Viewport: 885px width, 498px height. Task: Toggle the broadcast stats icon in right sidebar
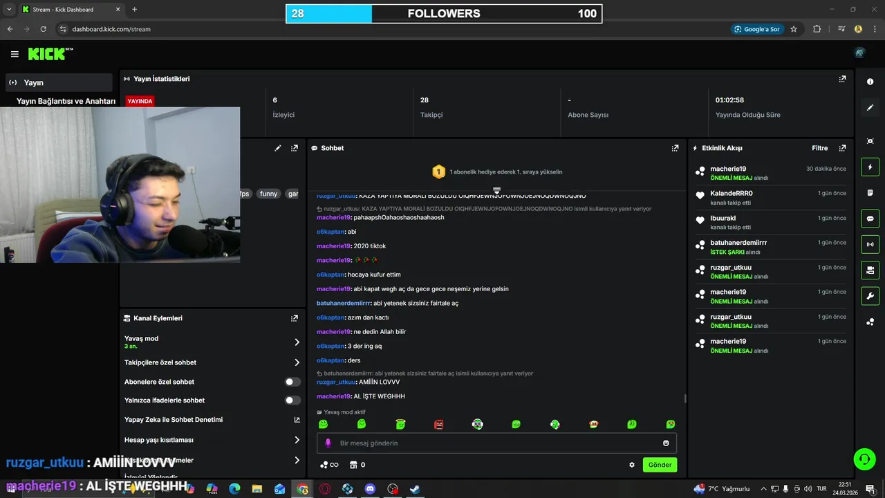(870, 244)
